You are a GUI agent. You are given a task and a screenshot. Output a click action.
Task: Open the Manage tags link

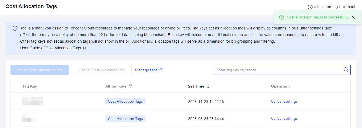click(146, 70)
